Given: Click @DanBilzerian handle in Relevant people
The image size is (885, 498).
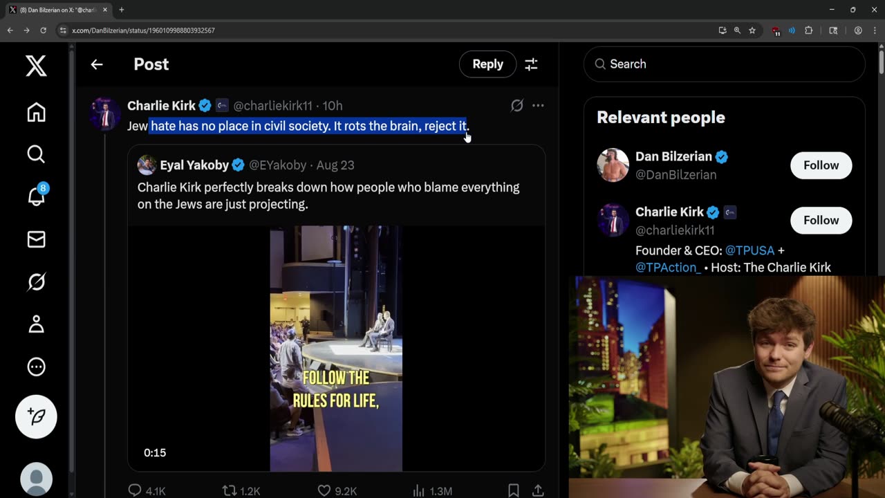Looking at the screenshot, I should click(x=676, y=175).
